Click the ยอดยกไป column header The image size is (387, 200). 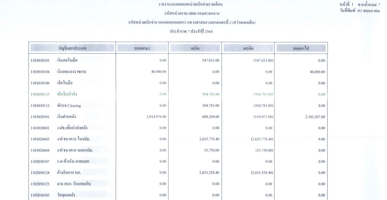(301, 48)
